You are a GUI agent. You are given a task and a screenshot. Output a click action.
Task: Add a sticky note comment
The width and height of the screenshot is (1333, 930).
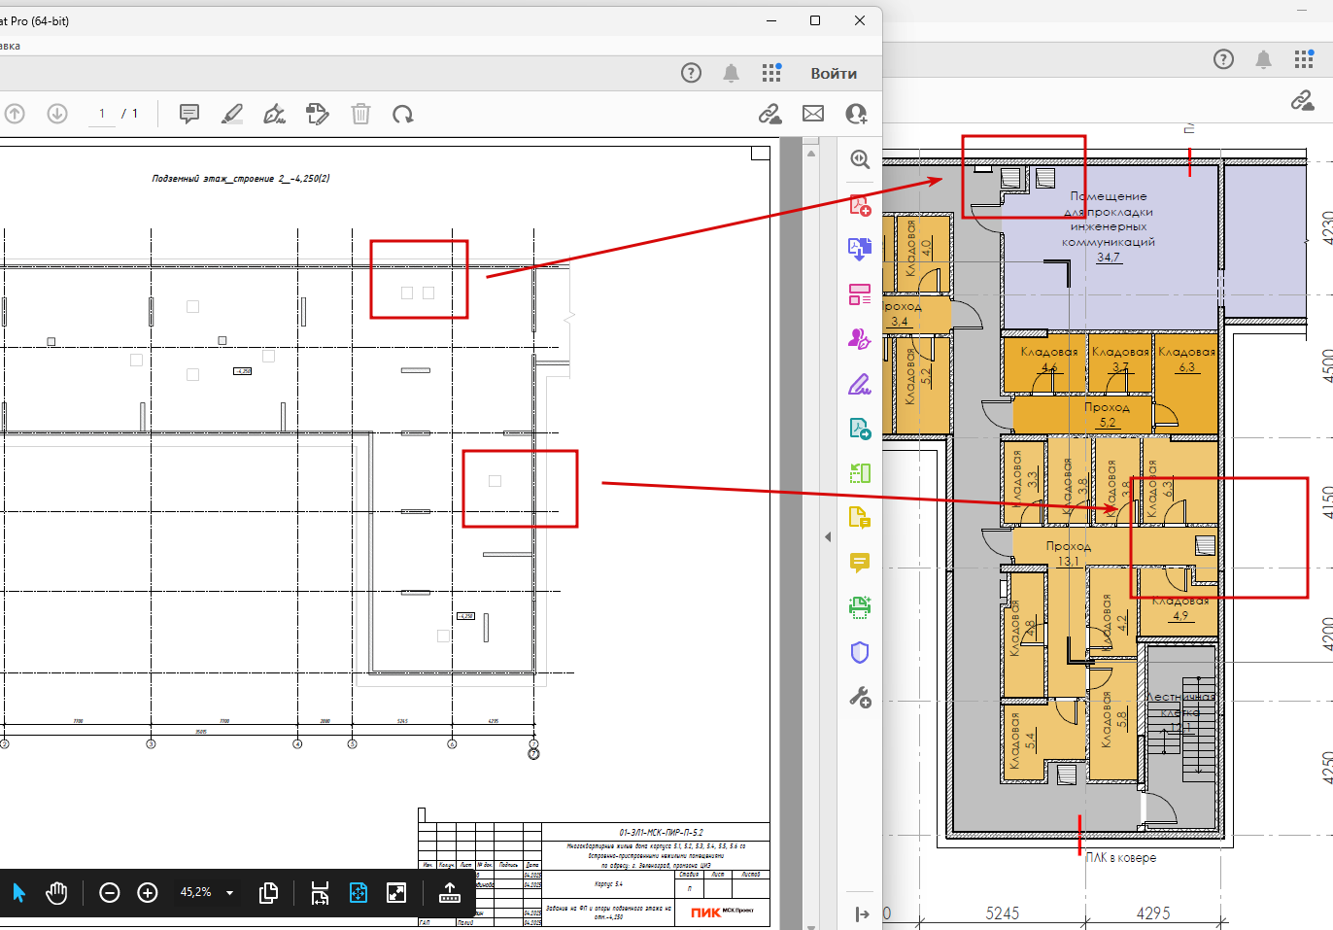(x=189, y=114)
